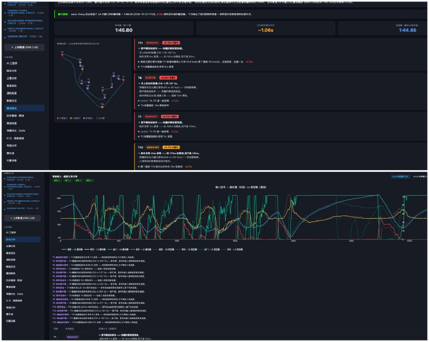Toggle green solid-line series in chart legend
Image resolution: width=429 pixels, height=342 pixels.
[x=118, y=249]
